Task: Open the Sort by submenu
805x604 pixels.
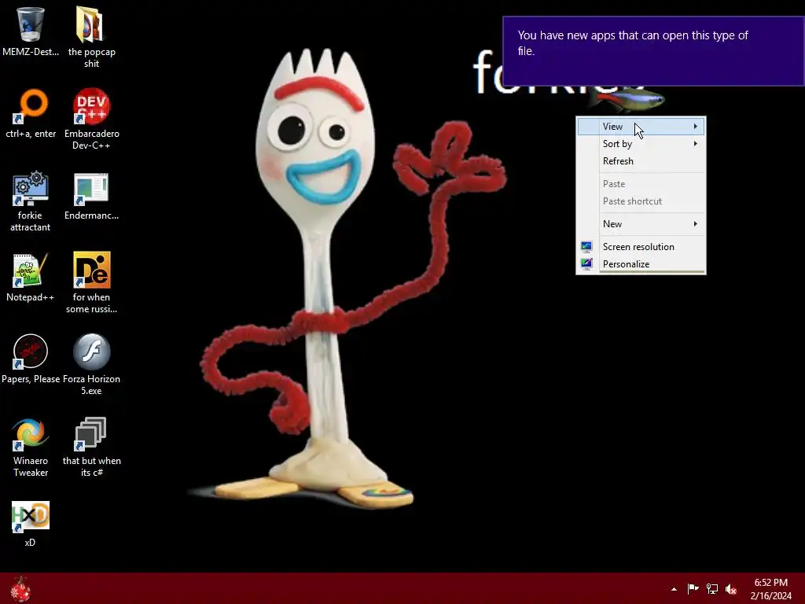Action: pos(641,144)
